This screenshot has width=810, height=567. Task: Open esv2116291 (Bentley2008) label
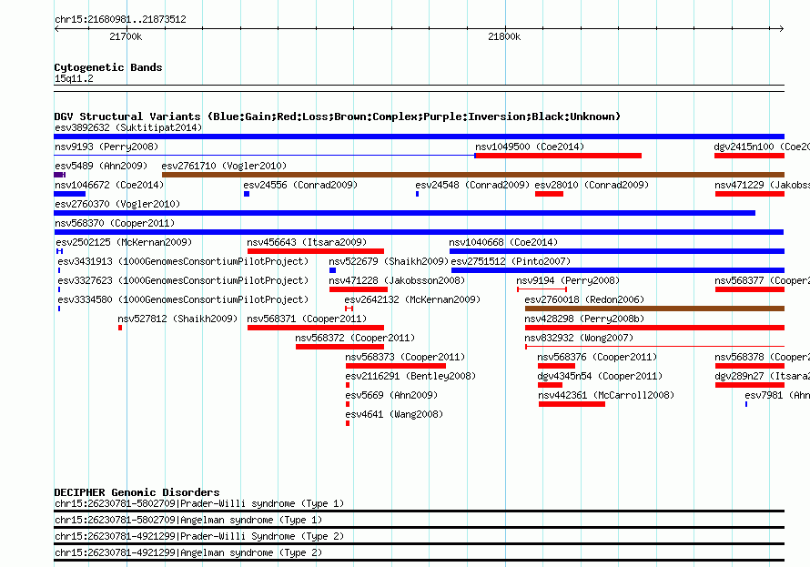(x=410, y=376)
